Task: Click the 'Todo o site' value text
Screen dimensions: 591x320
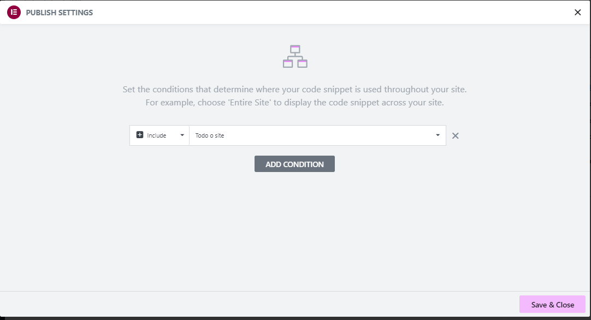Action: pyautogui.click(x=210, y=135)
